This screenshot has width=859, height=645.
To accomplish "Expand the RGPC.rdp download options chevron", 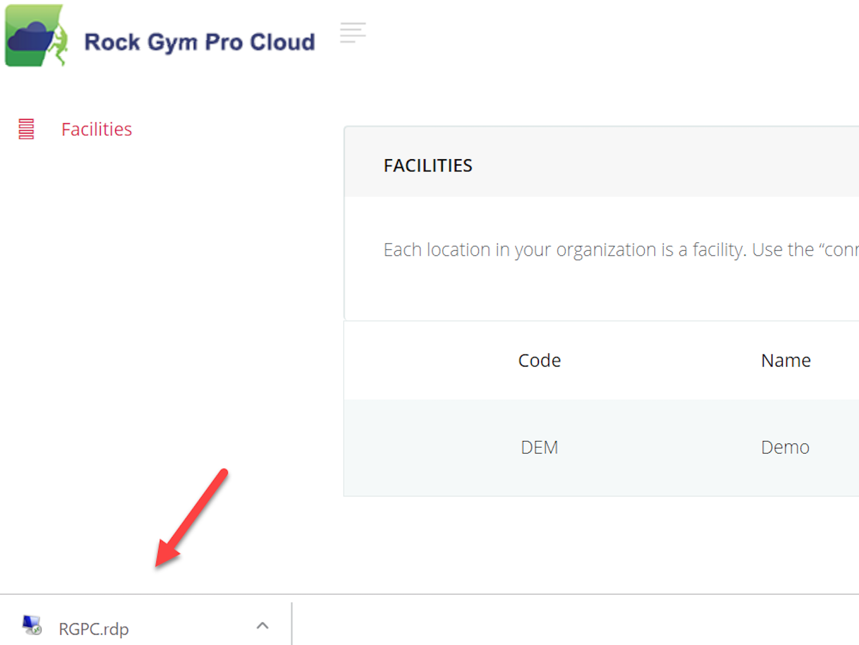I will [x=262, y=626].
